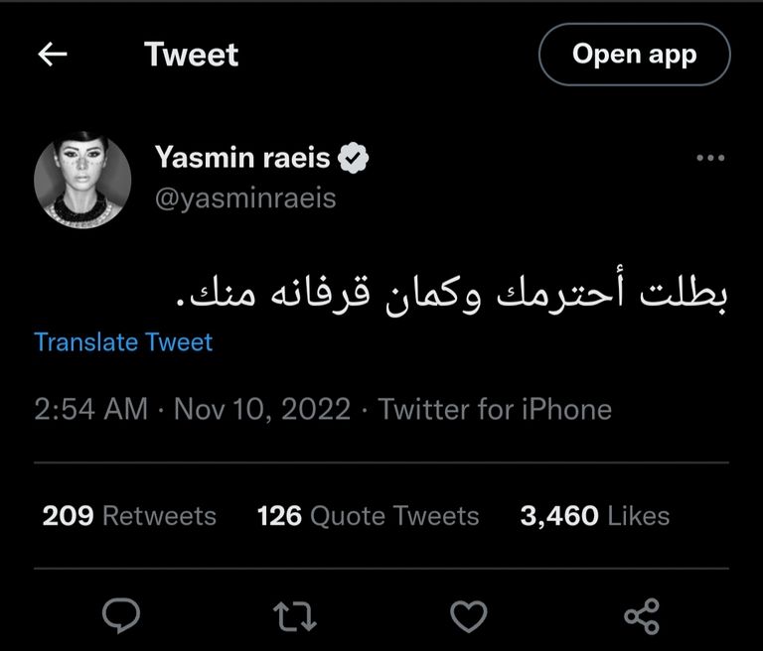Viewport: 763px width, 651px height.
Task: Retweet using the arrows icon
Action: [x=295, y=617]
